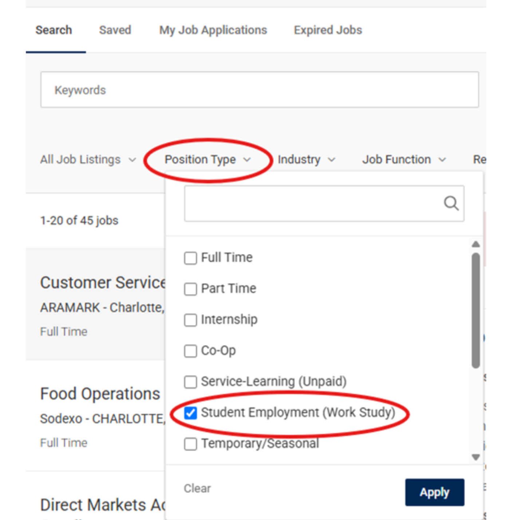Click 'Sodexo - CHARLOTTE,' employer text
The image size is (510, 520).
pyautogui.click(x=103, y=419)
